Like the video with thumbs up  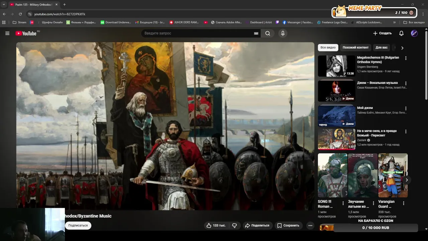pos(216,226)
